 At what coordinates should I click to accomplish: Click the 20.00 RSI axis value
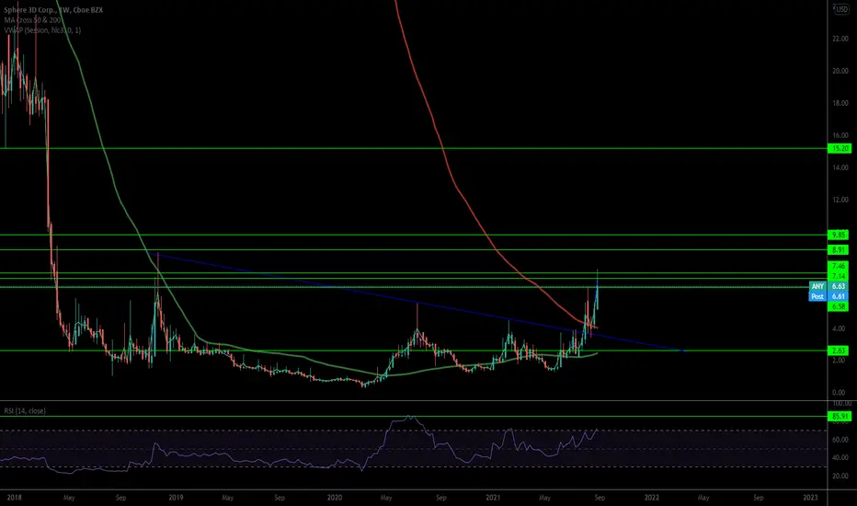pyautogui.click(x=840, y=476)
